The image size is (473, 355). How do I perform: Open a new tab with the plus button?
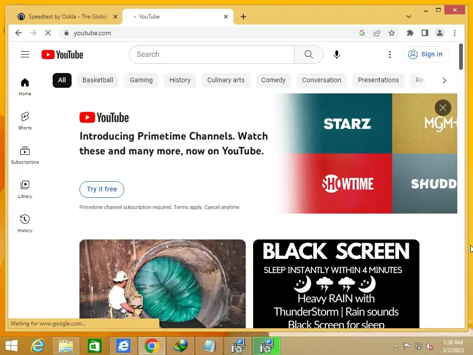tap(243, 17)
